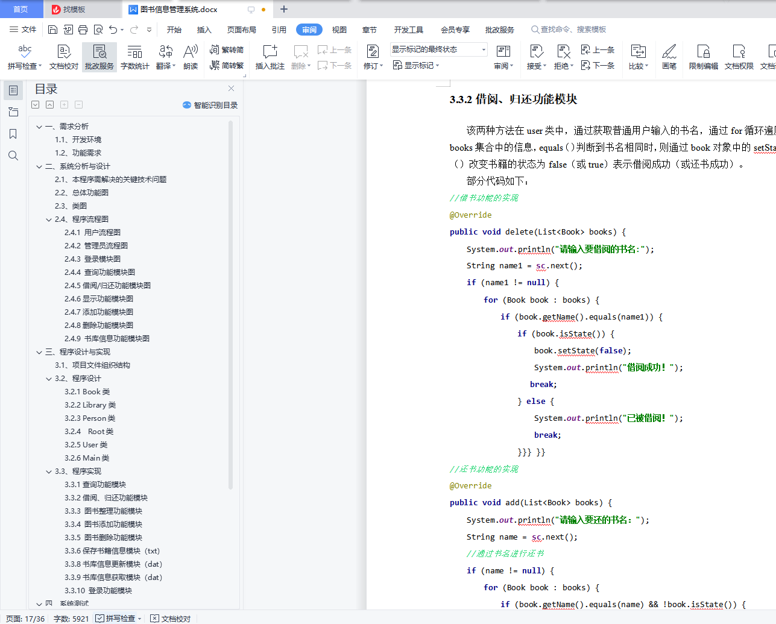Customize quick access toolbar dropdown arrow

pos(149,30)
